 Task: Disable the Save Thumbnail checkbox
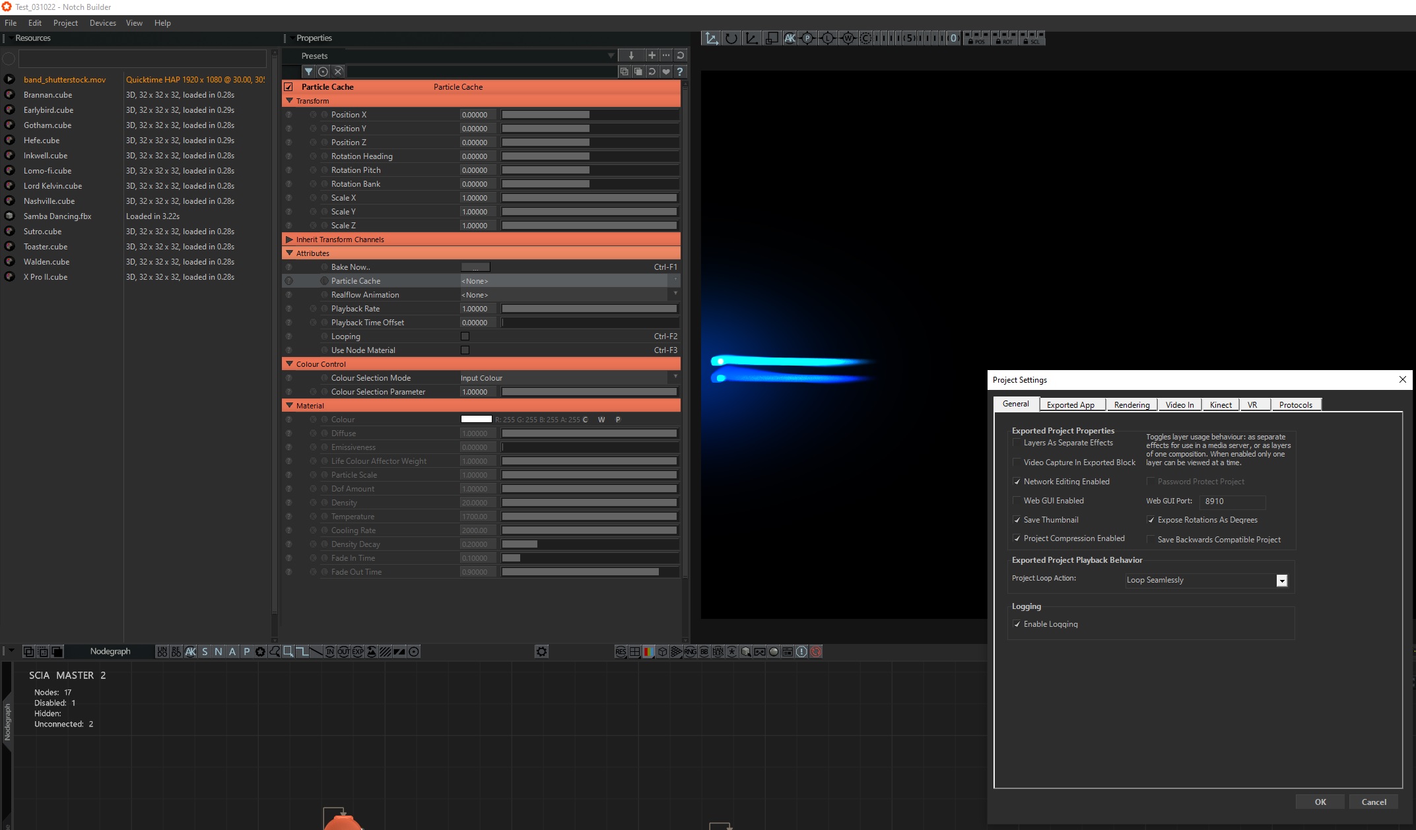coord(1017,520)
